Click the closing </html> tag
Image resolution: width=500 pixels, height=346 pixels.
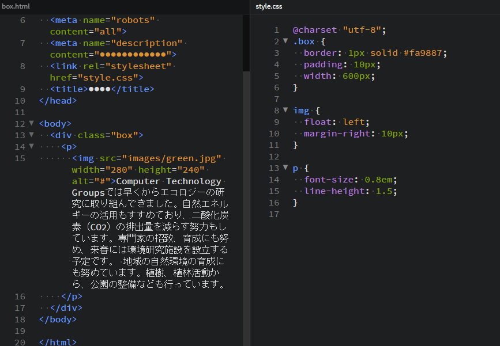coord(58,342)
